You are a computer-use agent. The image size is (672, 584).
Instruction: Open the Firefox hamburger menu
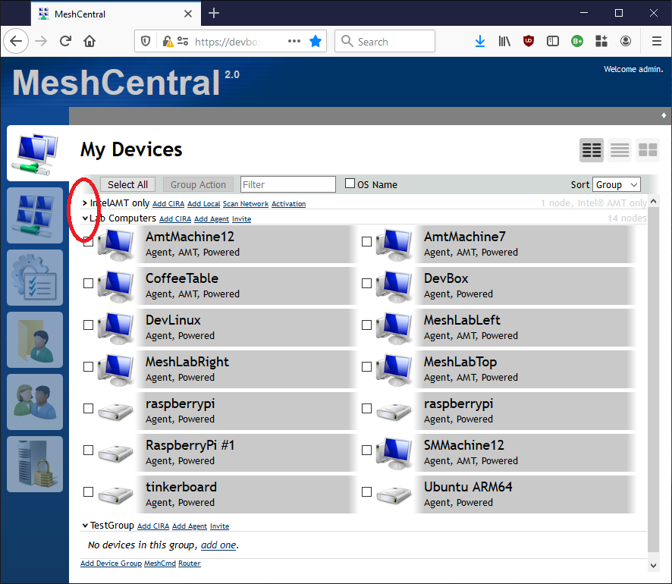656,41
